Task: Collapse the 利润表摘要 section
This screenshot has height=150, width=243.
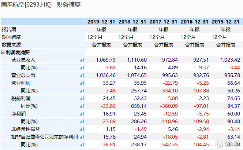Action: click(3, 52)
